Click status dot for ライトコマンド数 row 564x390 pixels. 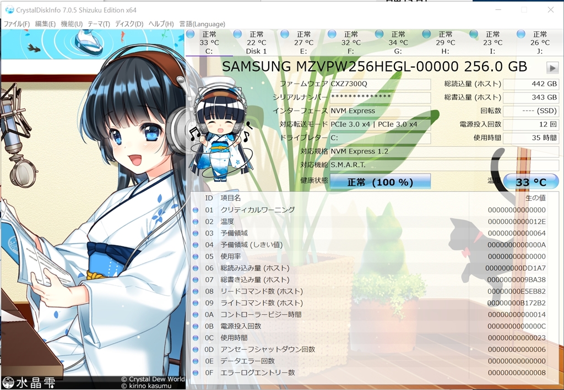196,303
